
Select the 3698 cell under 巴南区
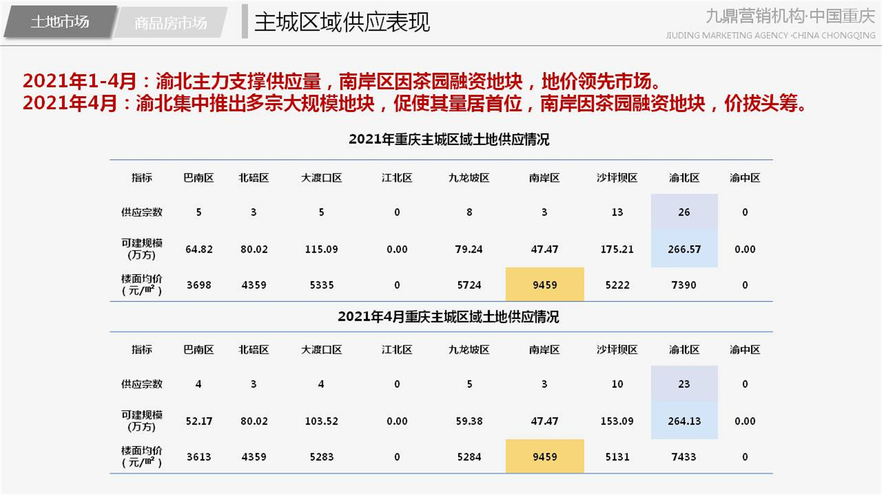[x=199, y=285]
